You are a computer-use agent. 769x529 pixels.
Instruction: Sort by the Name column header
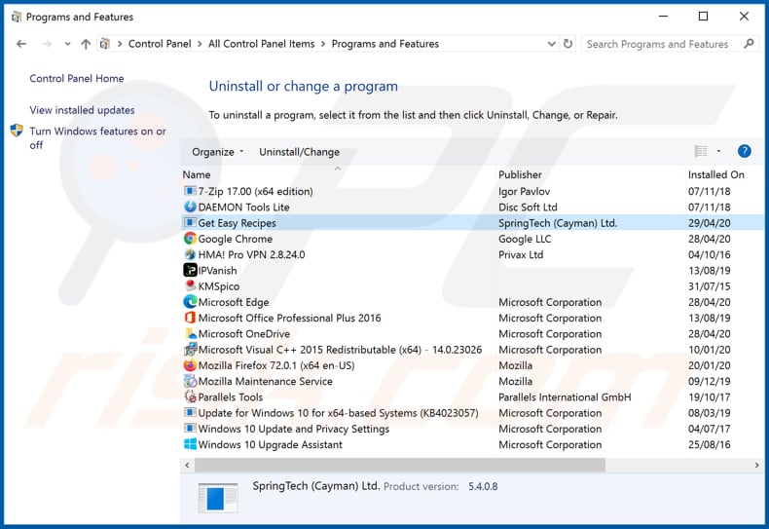click(x=338, y=174)
